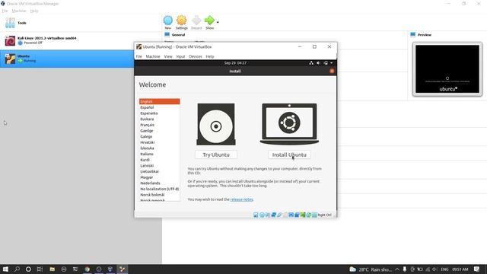Select Latviski in language list

159,166
